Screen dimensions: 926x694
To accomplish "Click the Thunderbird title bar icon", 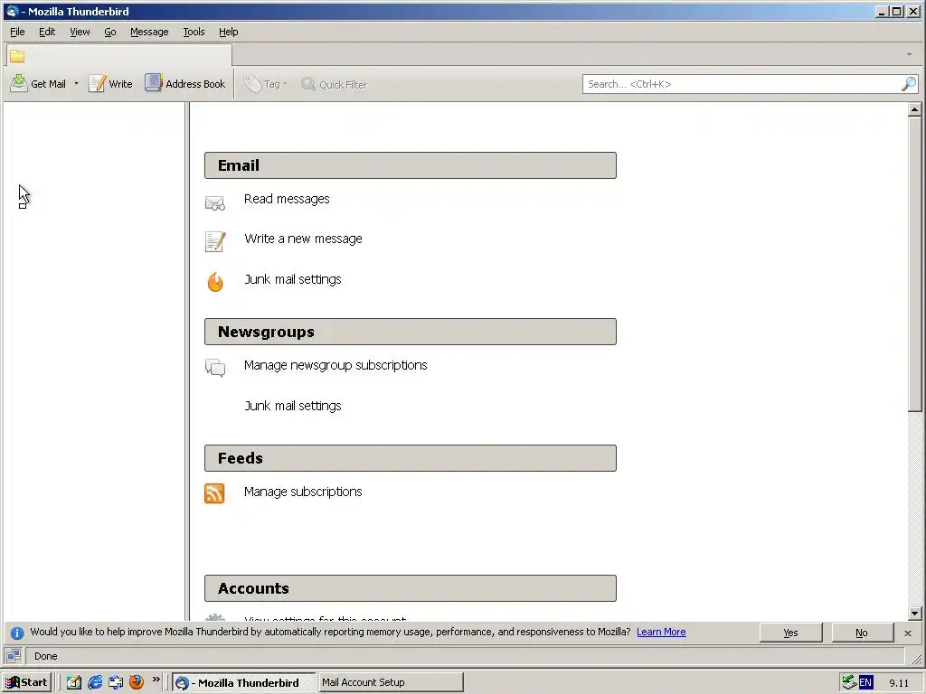I will coord(13,11).
